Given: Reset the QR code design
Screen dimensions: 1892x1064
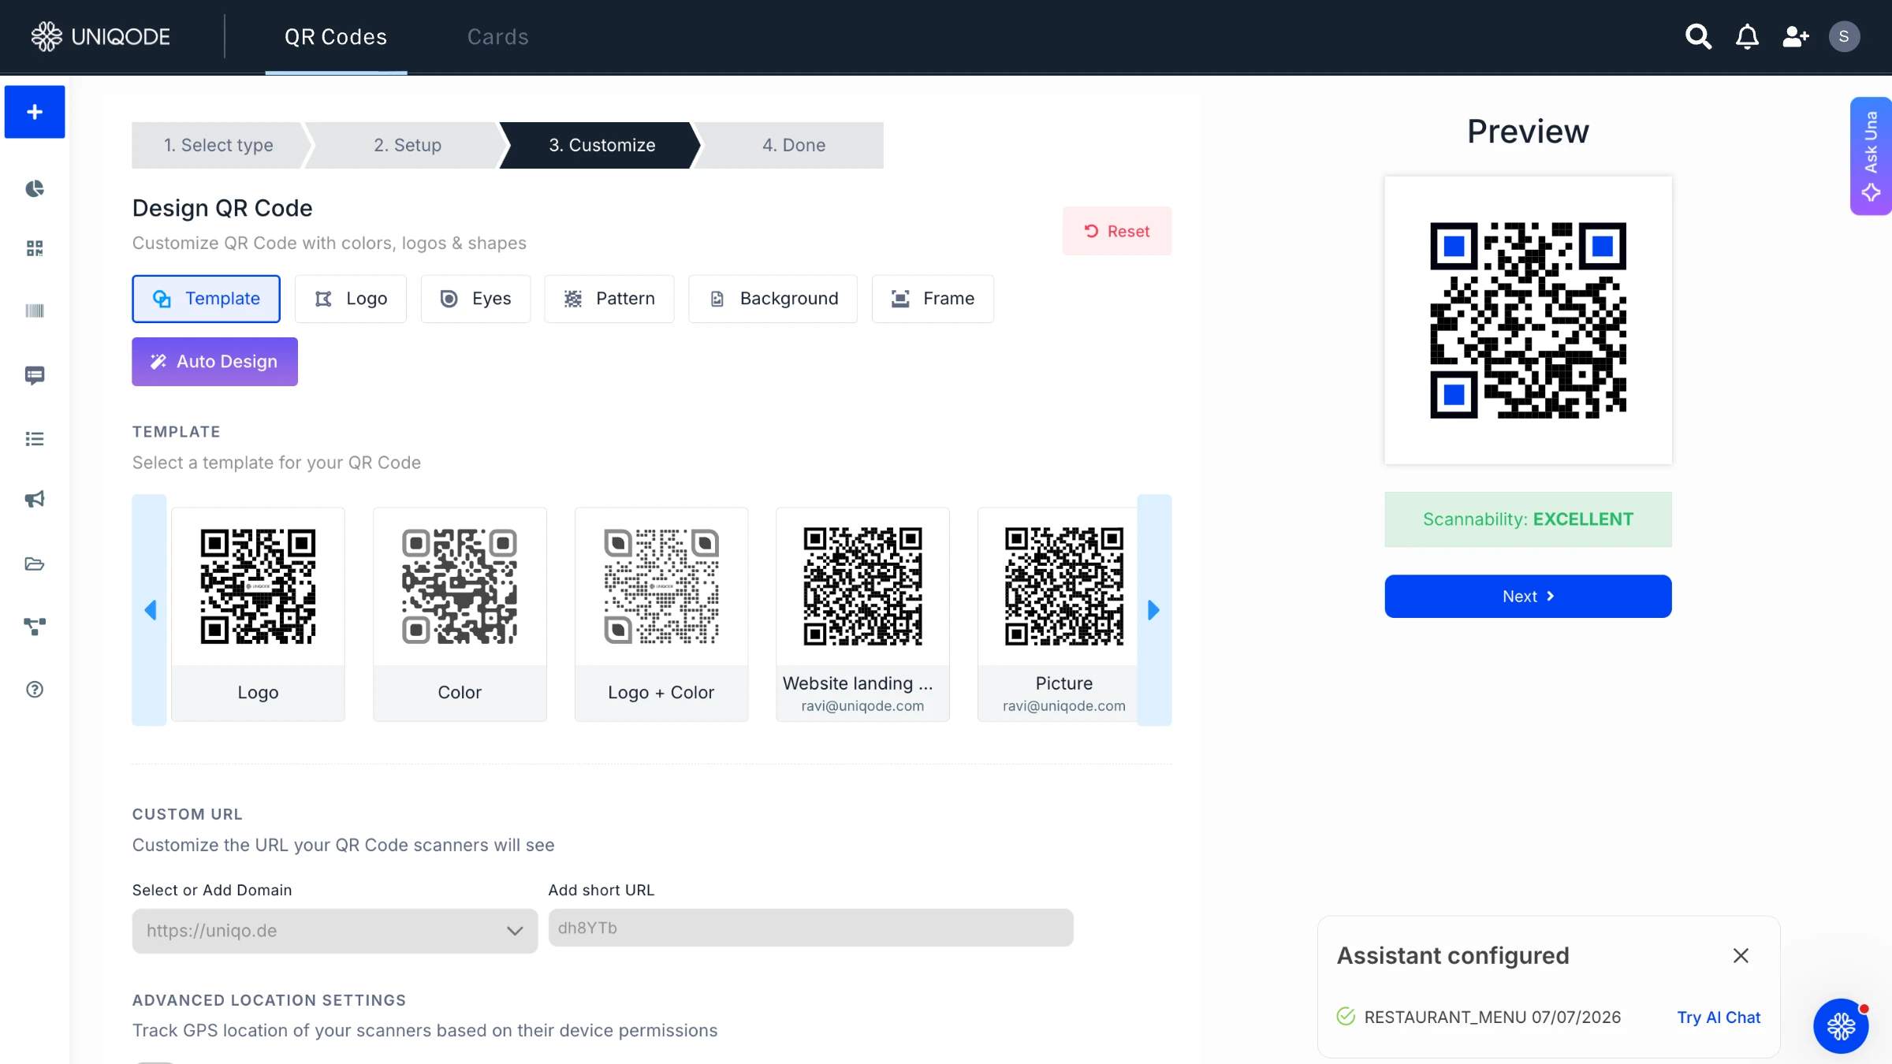Looking at the screenshot, I should [1117, 231].
